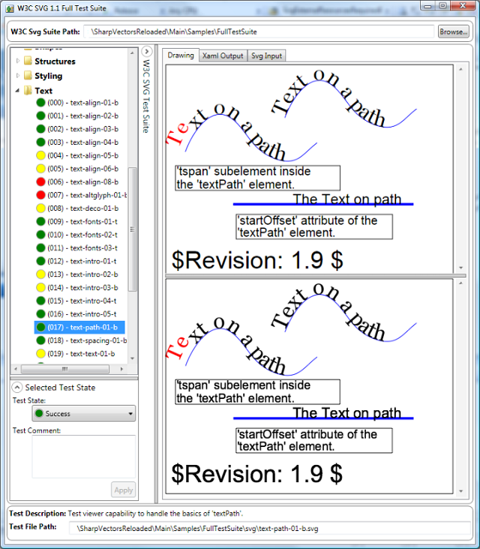480x549 pixels.
Task: Click tree scrollbar down arrow
Action: click(x=132, y=358)
